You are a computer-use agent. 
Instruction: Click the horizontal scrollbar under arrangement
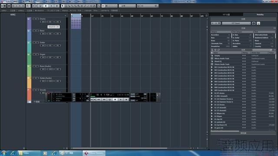coord(120,148)
